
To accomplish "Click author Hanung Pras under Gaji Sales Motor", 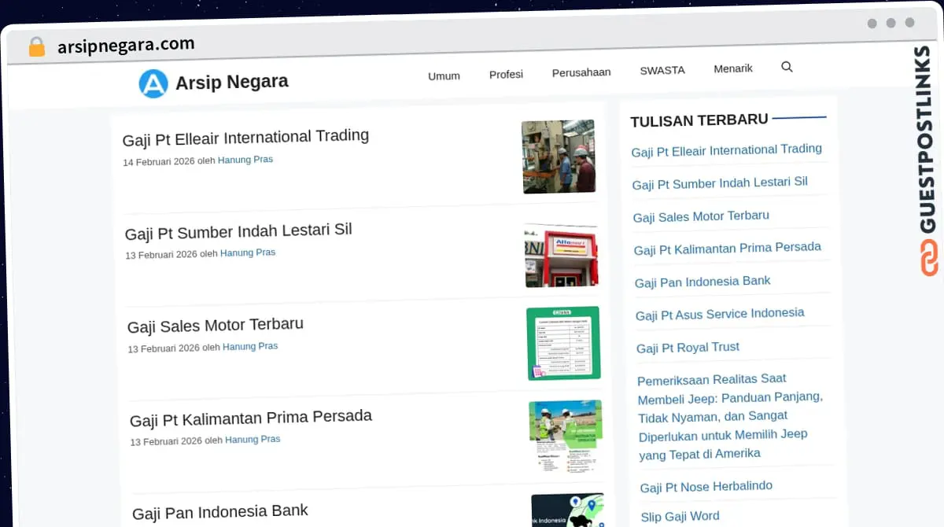I will [250, 346].
